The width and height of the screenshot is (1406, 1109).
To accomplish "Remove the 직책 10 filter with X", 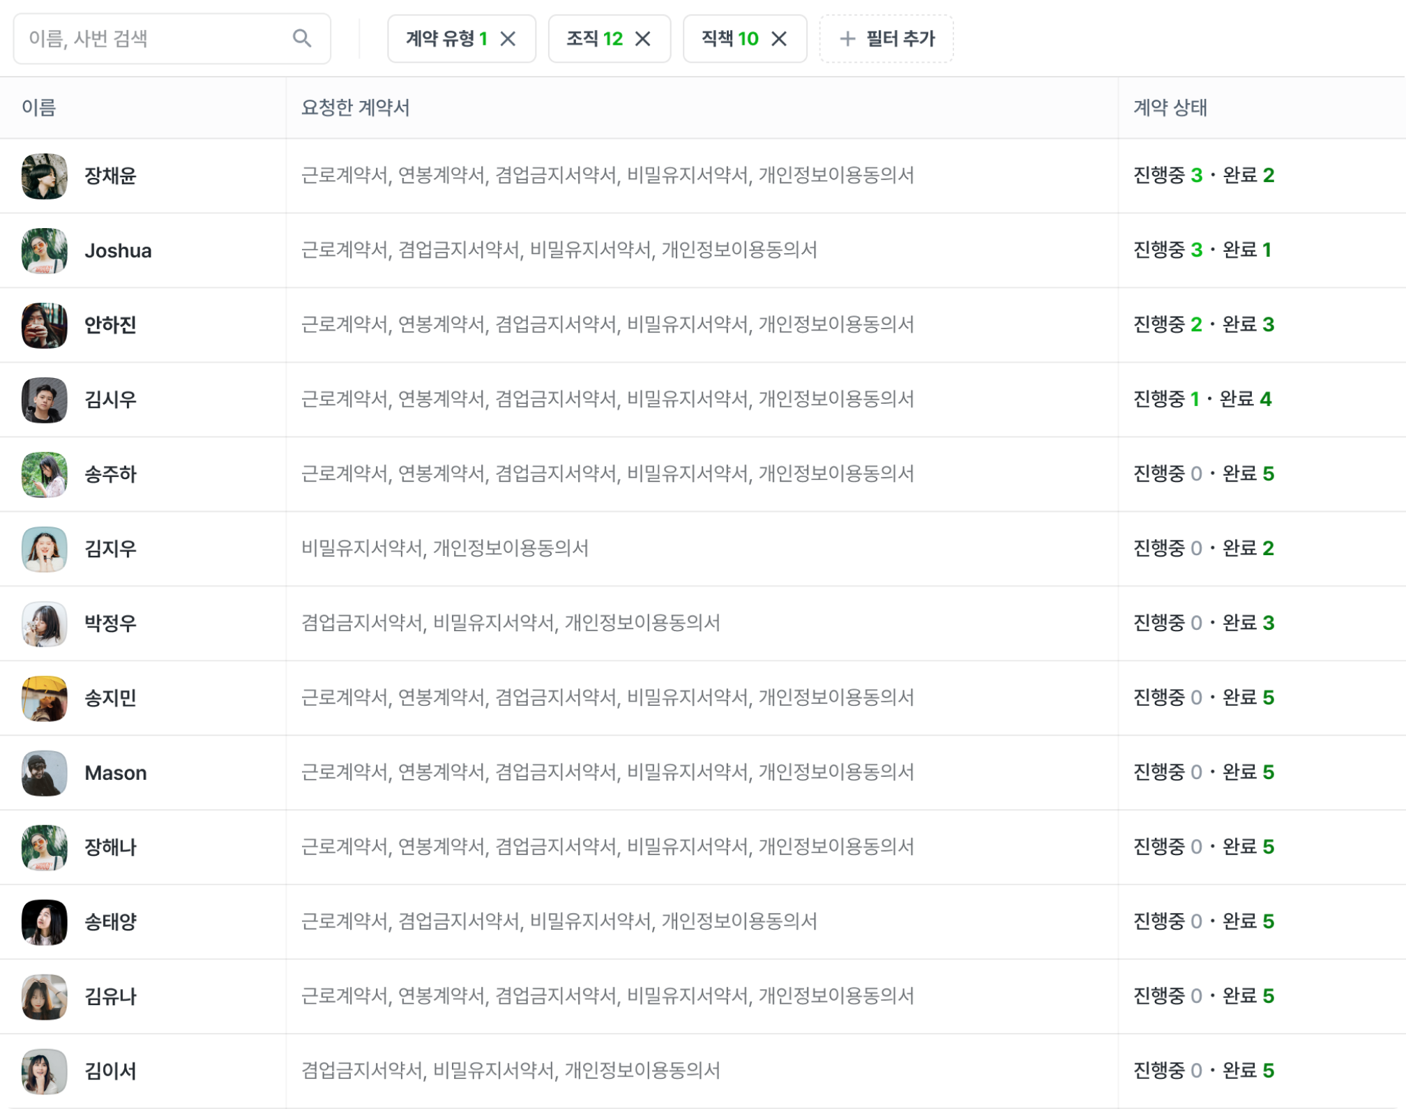I will (x=779, y=39).
